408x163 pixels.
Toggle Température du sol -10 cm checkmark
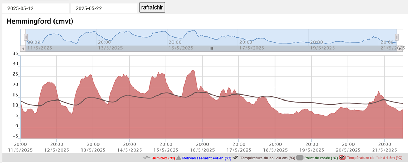click(x=236, y=158)
